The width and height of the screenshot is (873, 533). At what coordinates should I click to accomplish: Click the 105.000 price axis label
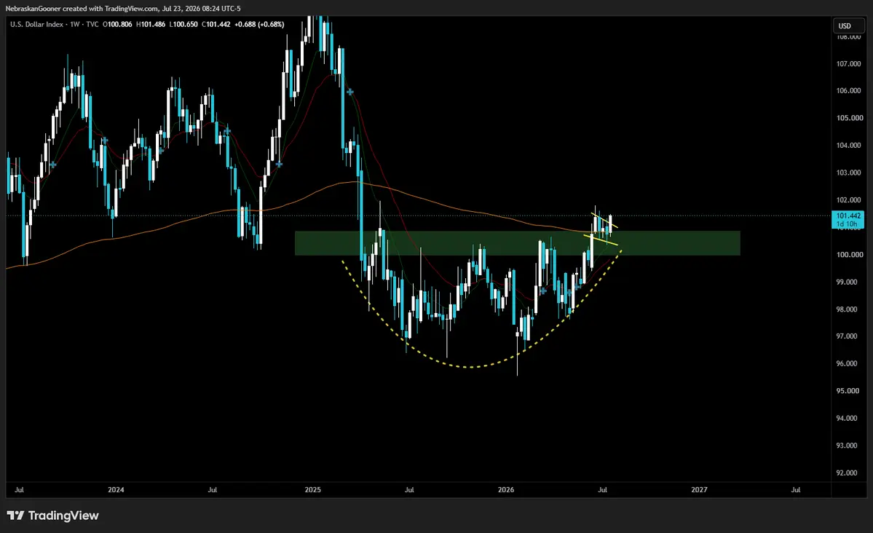coord(850,118)
